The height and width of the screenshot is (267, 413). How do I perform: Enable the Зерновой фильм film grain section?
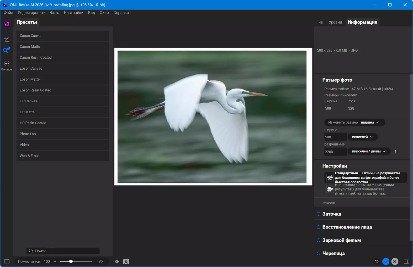[319, 240]
